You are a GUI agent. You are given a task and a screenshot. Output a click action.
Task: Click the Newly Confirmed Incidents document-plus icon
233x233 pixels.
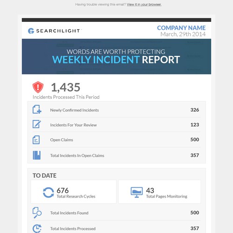37,110
